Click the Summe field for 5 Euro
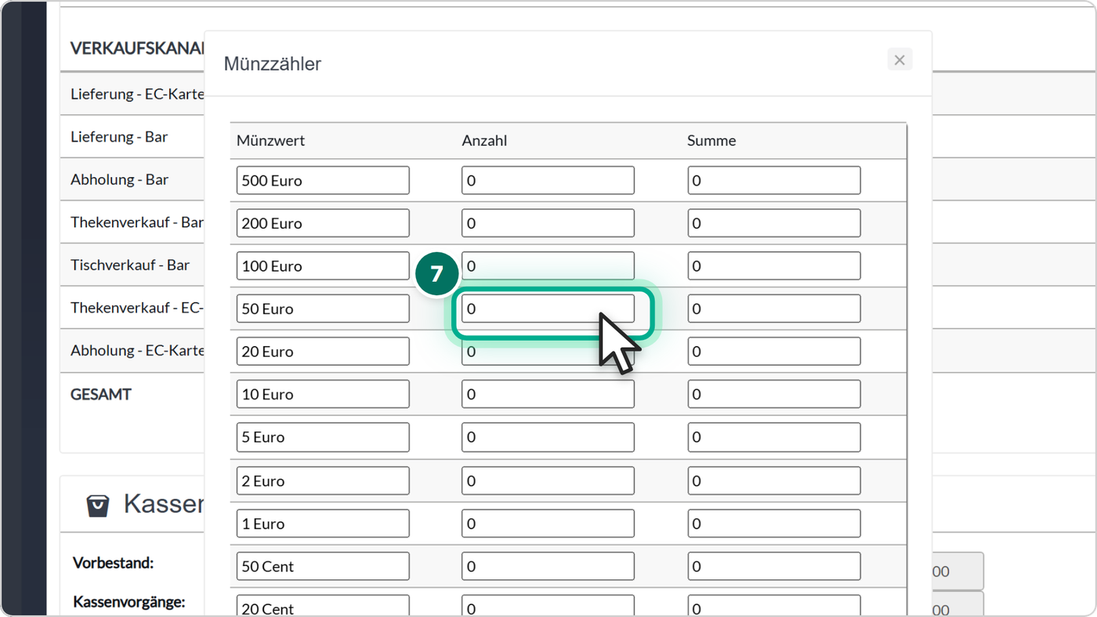Image resolution: width=1097 pixels, height=617 pixels. (x=774, y=437)
